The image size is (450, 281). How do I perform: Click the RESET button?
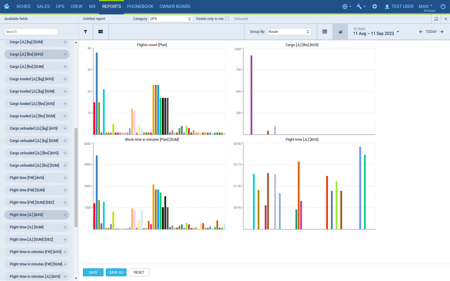click(139, 272)
